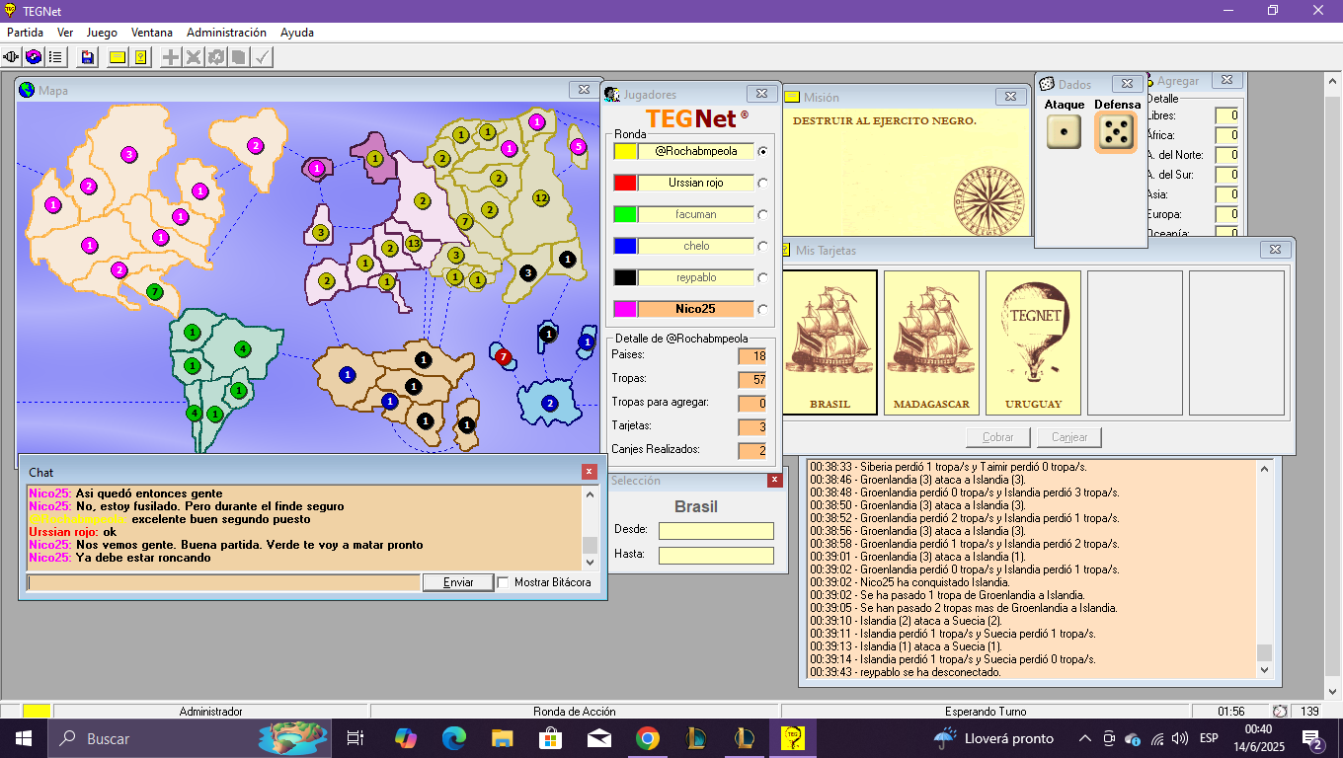
Task: Click the Ataque die showing one
Action: 1064,131
